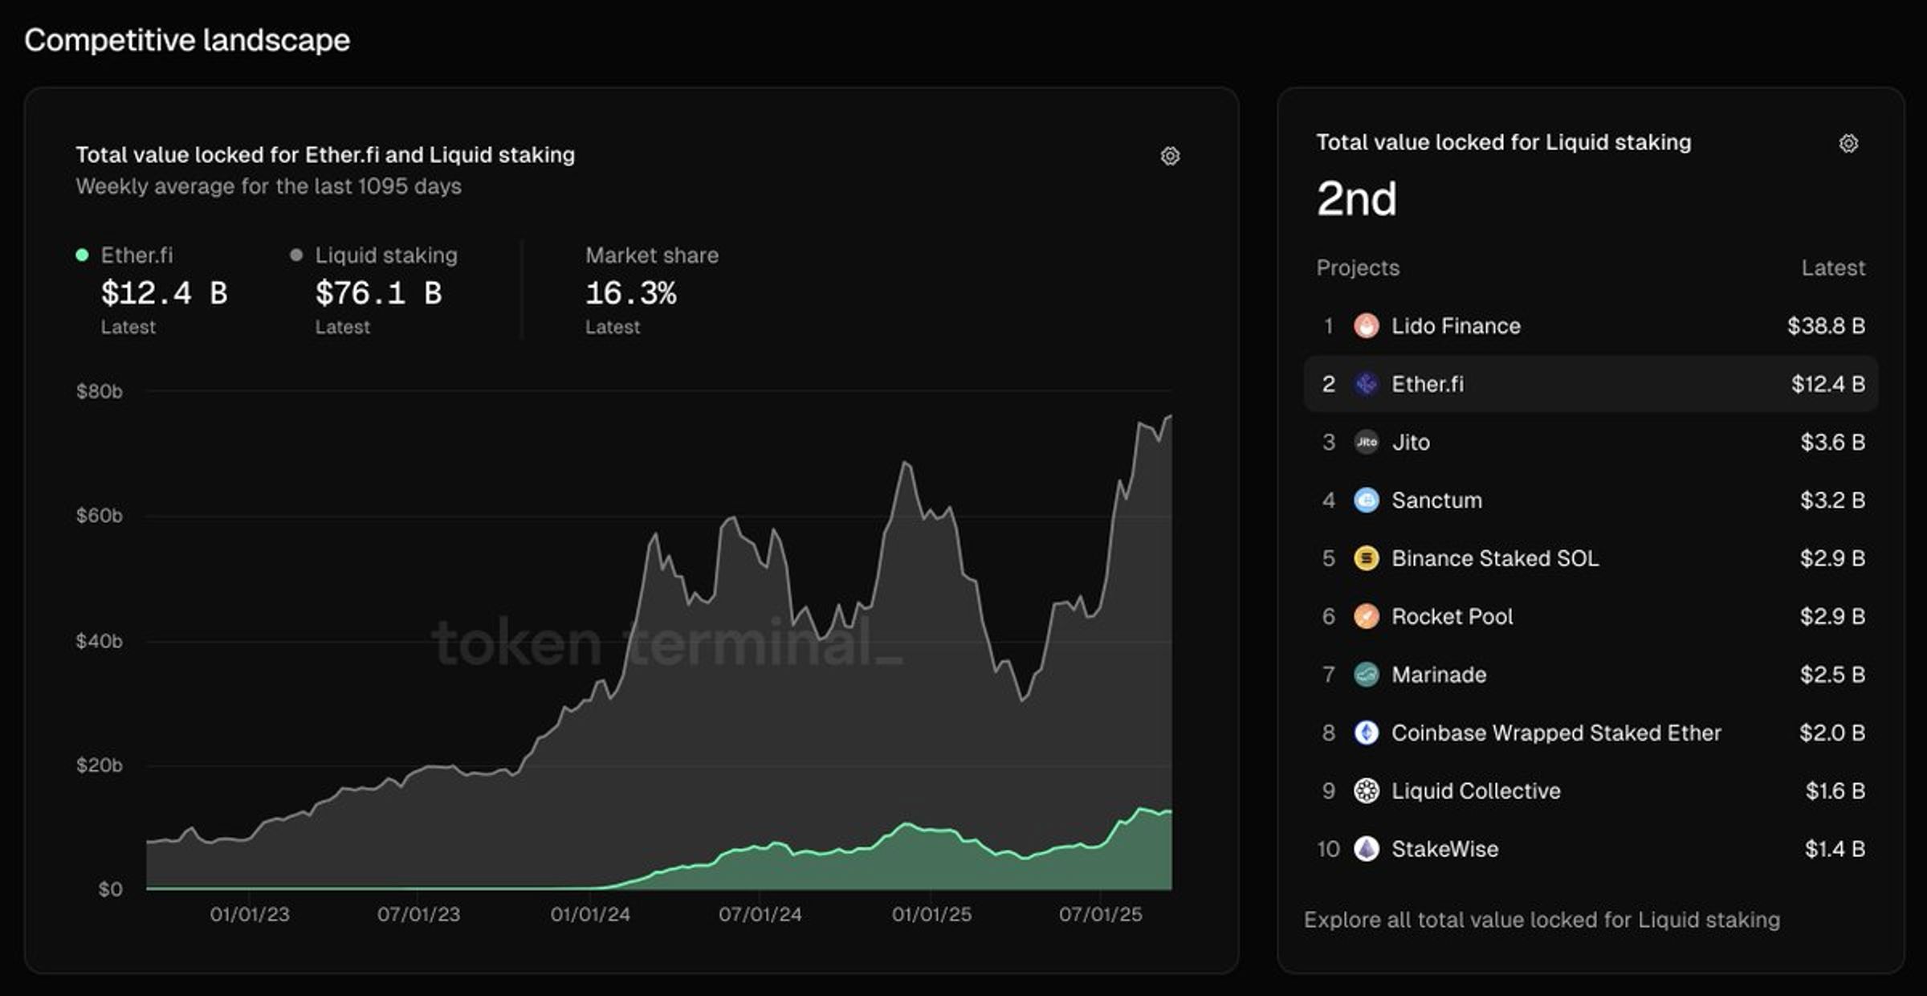Click the Binance Staked SOL logo
1927x996 pixels.
[x=1366, y=558]
